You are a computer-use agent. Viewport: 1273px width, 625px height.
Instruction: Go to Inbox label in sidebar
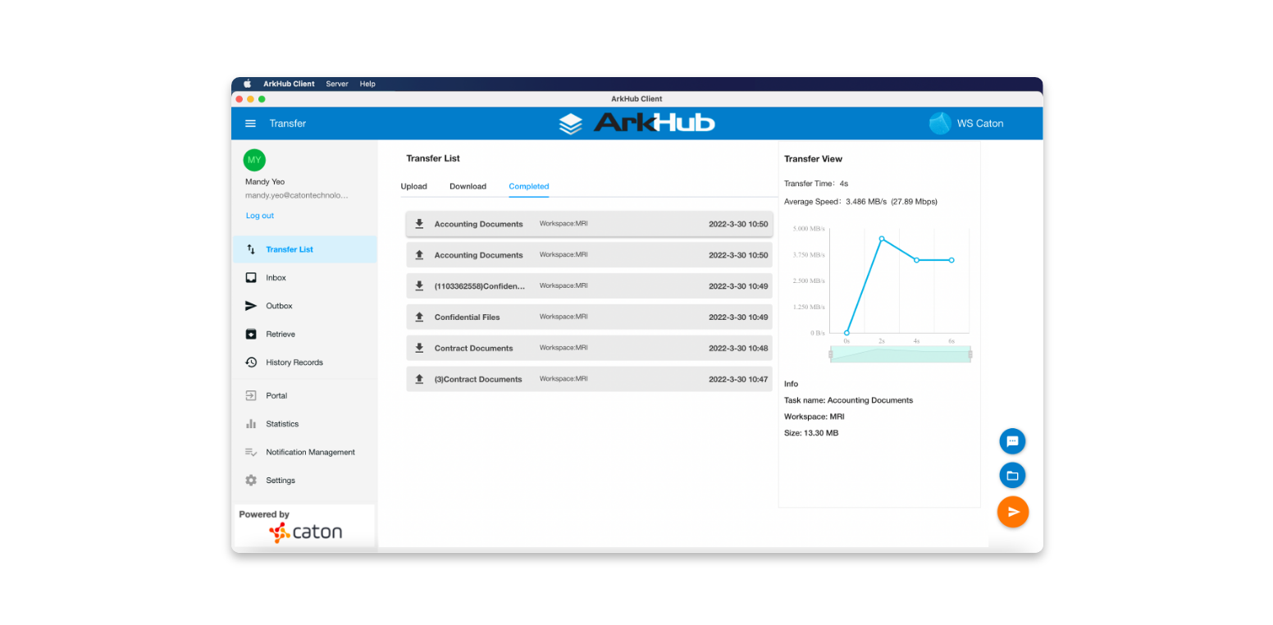point(276,278)
